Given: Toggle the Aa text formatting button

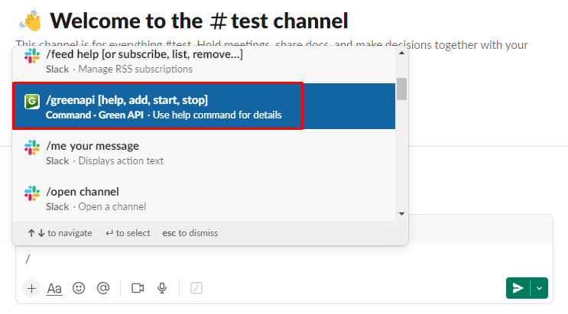Looking at the screenshot, I should point(54,288).
